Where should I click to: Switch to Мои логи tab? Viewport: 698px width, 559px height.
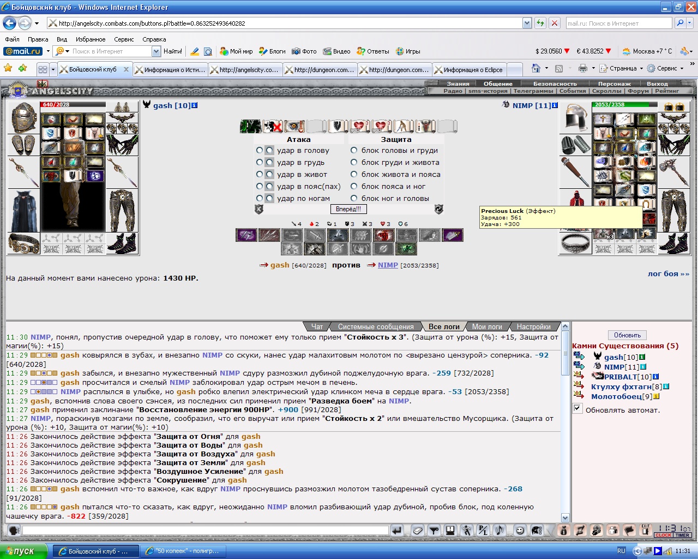pyautogui.click(x=487, y=326)
